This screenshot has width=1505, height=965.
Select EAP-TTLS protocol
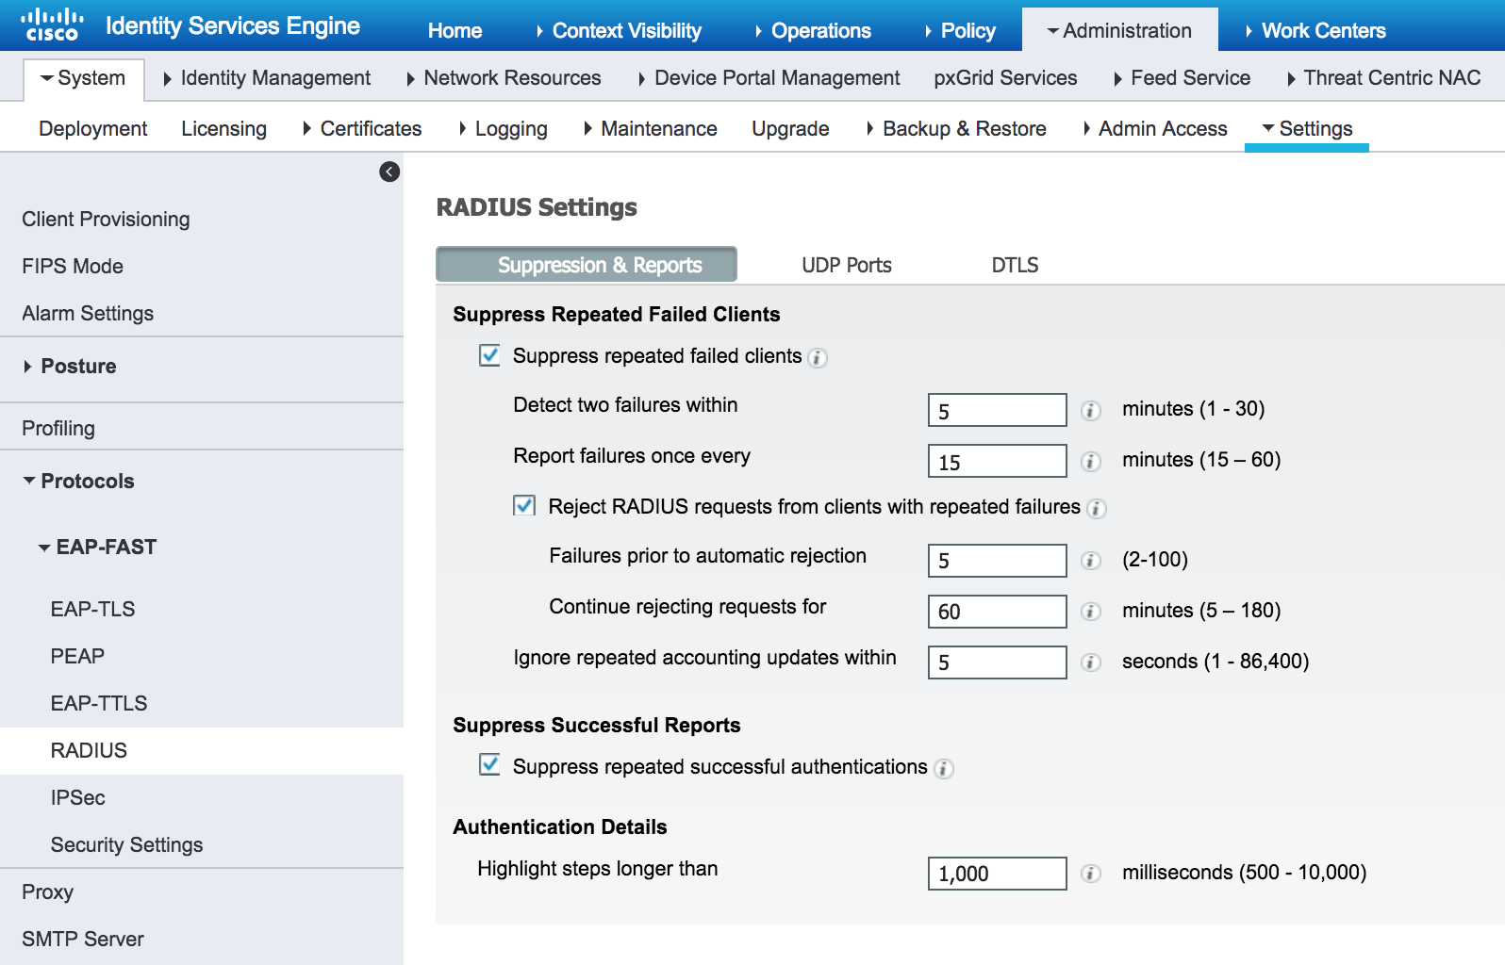(99, 704)
